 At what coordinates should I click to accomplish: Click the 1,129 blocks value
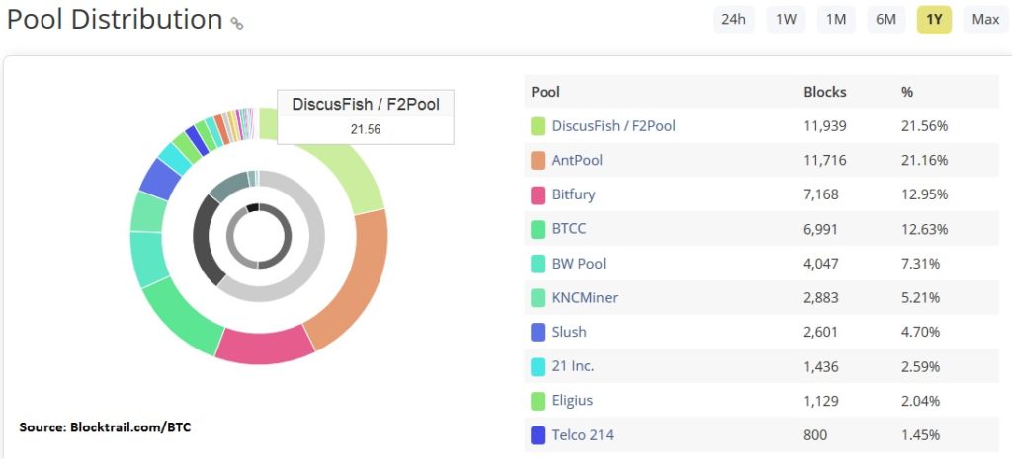click(821, 401)
